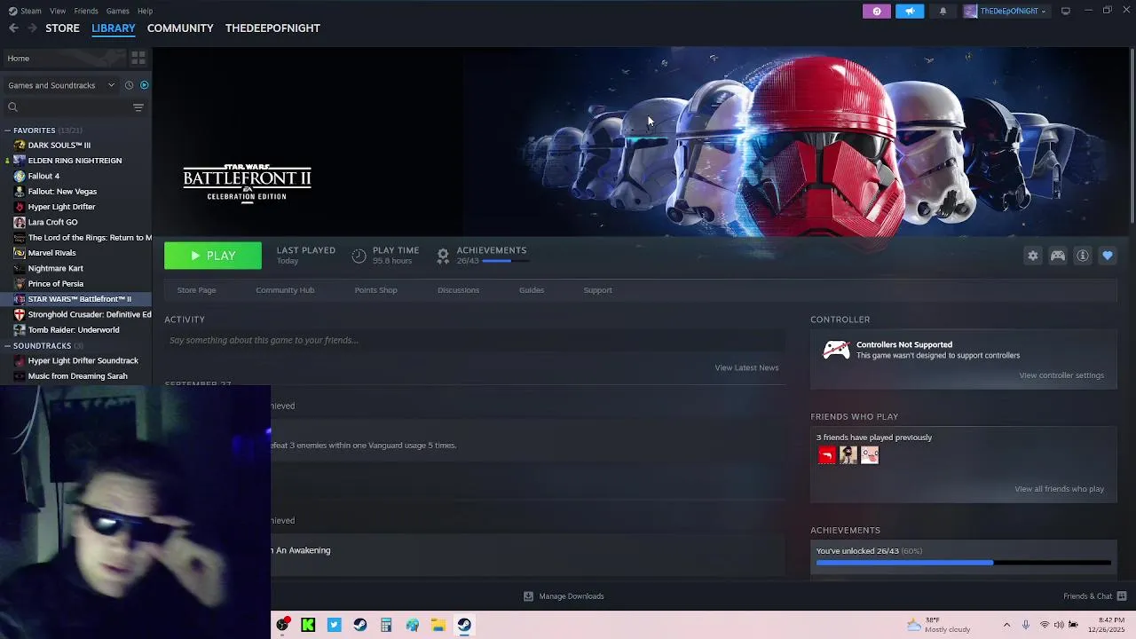Open the Store Page link
The width and height of the screenshot is (1136, 639).
pos(196,290)
